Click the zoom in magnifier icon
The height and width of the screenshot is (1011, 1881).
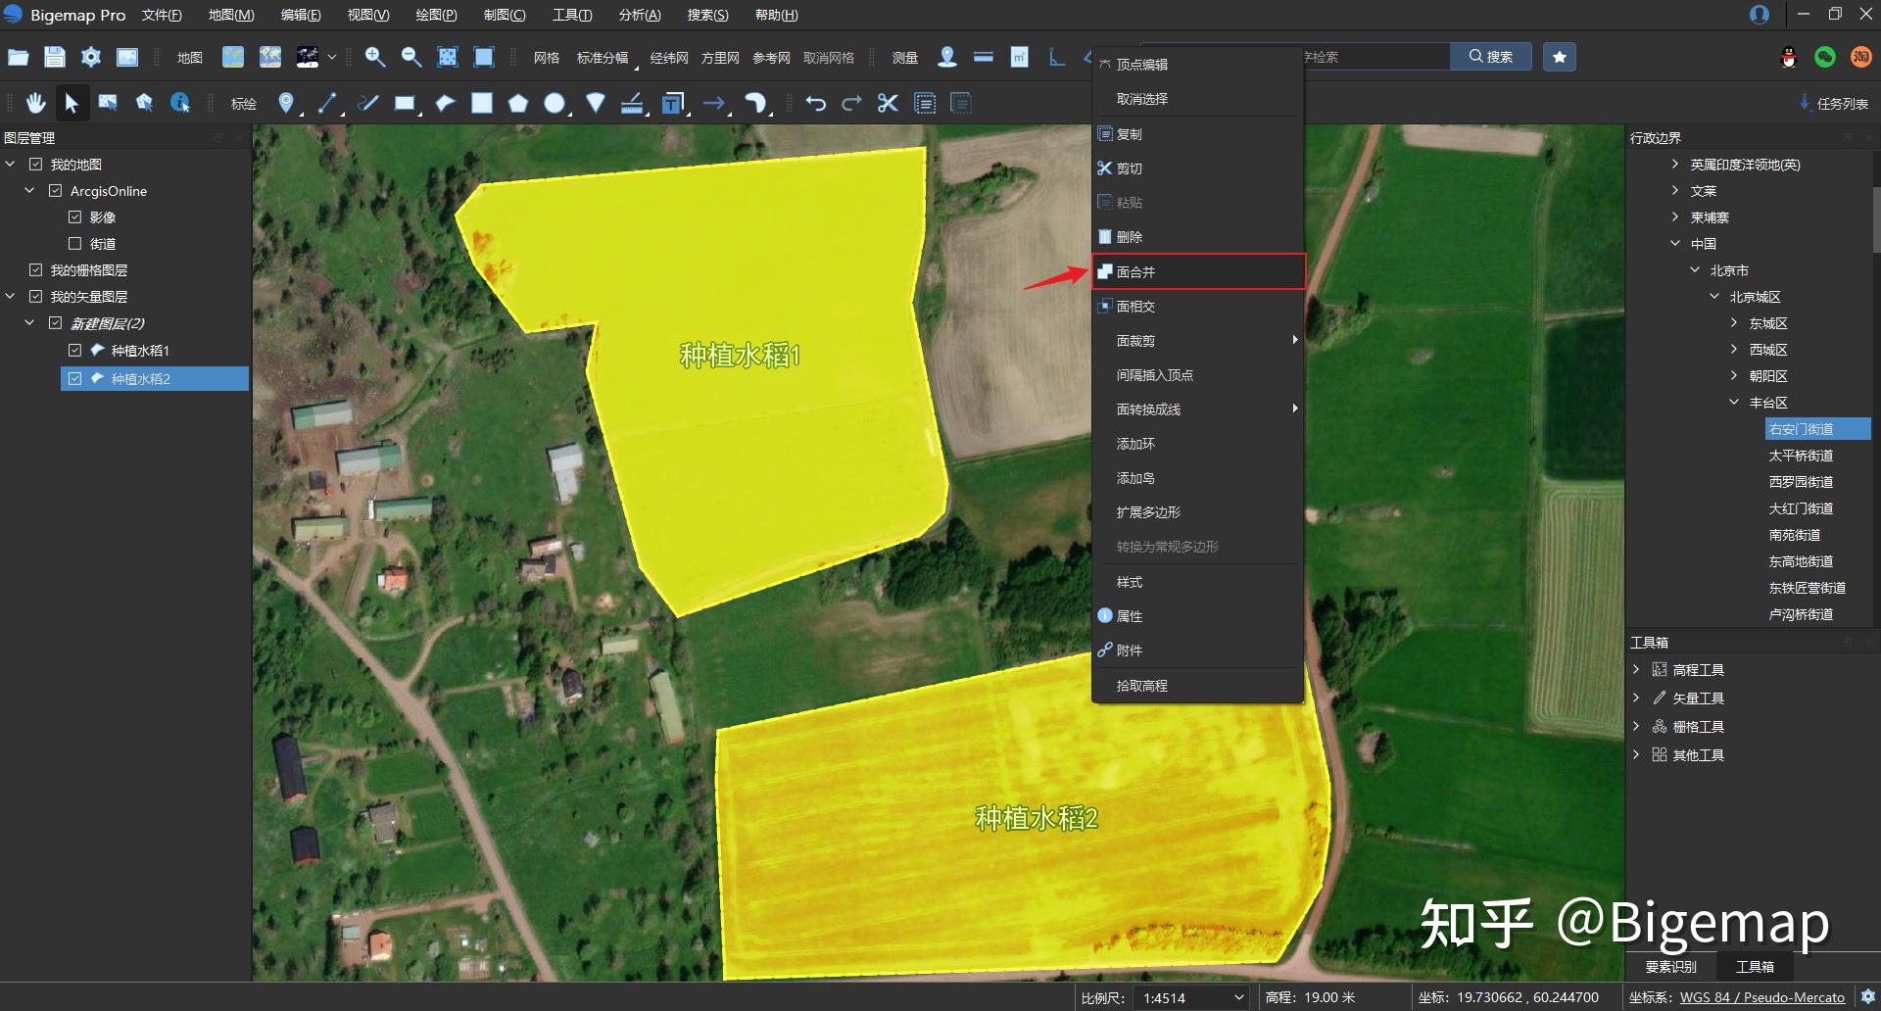pos(374,57)
